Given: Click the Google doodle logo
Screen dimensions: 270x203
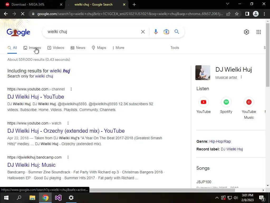Looking at the screenshot, I should click(x=18, y=32).
